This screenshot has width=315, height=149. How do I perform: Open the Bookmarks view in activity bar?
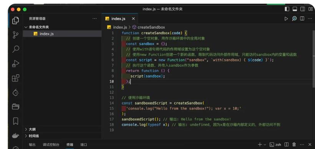(15, 121)
